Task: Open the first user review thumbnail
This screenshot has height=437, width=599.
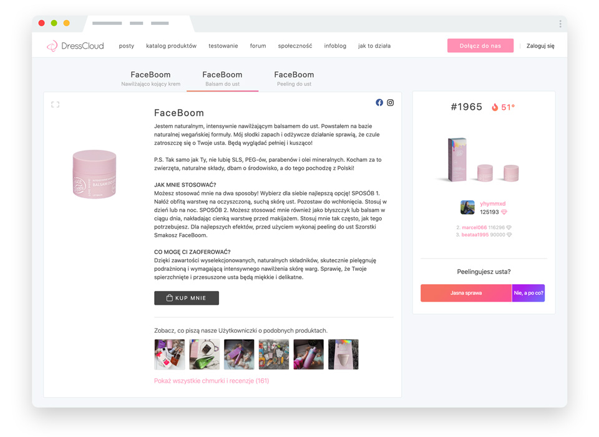Action: pyautogui.click(x=170, y=355)
